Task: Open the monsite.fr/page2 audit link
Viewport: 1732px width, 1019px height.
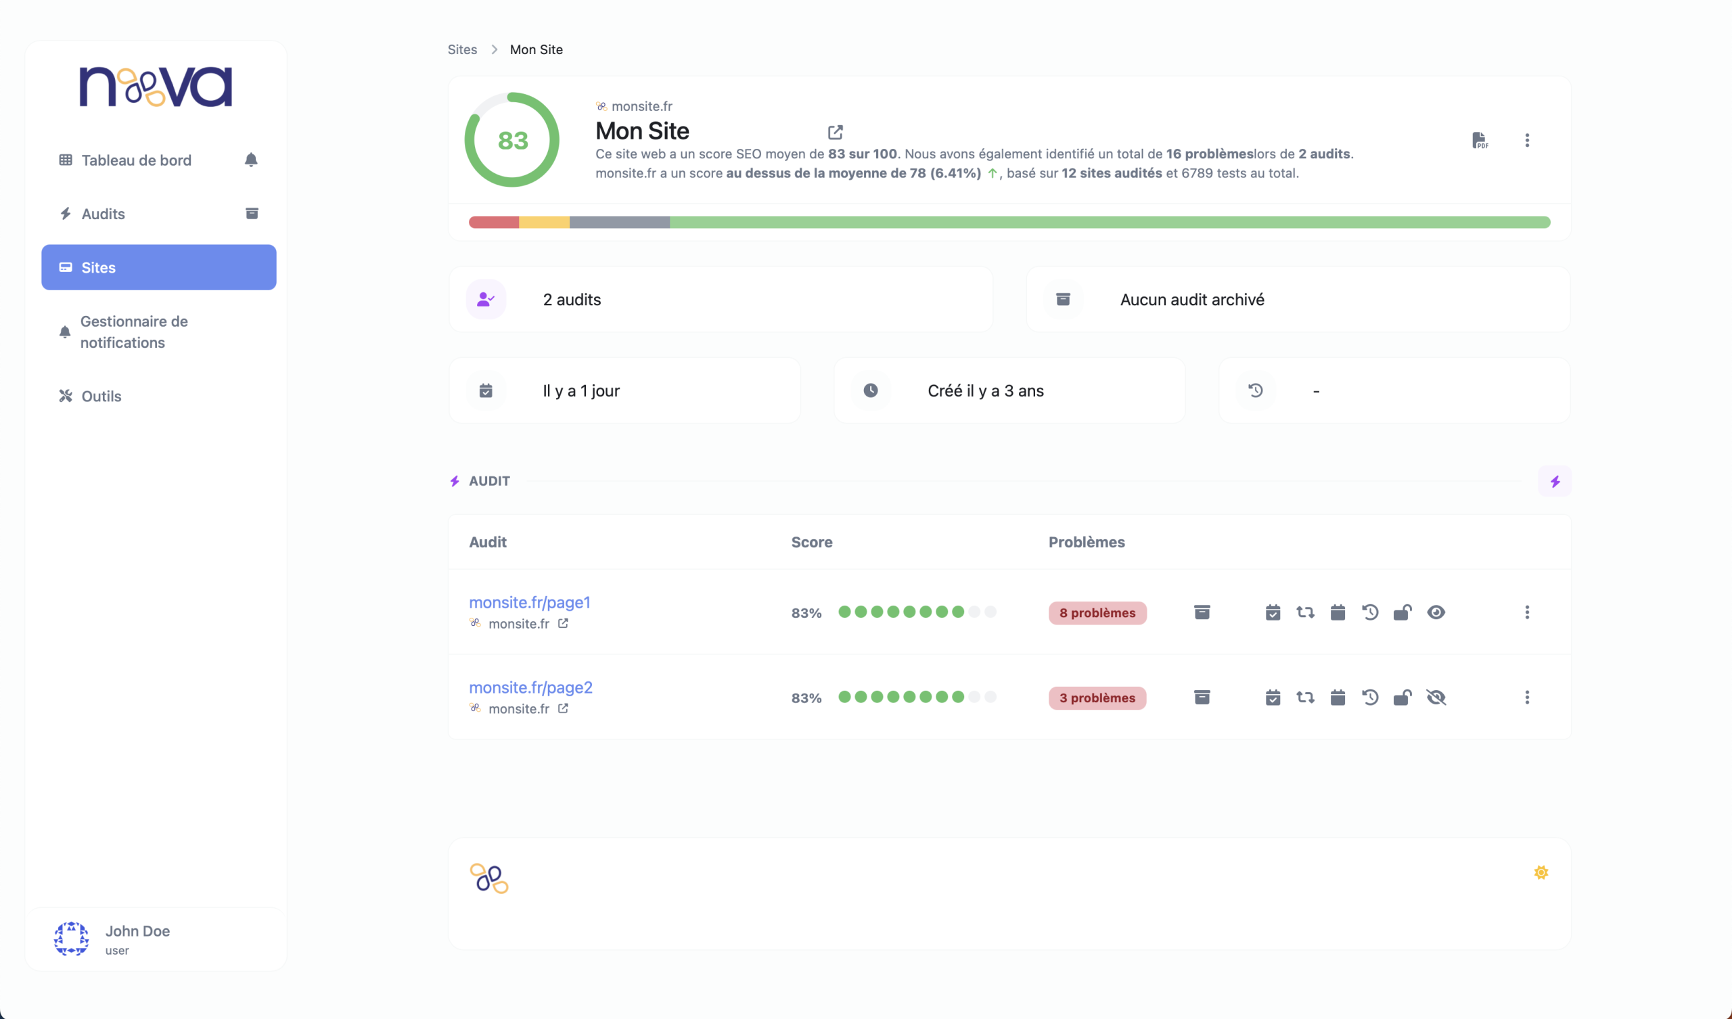Action: (x=530, y=687)
